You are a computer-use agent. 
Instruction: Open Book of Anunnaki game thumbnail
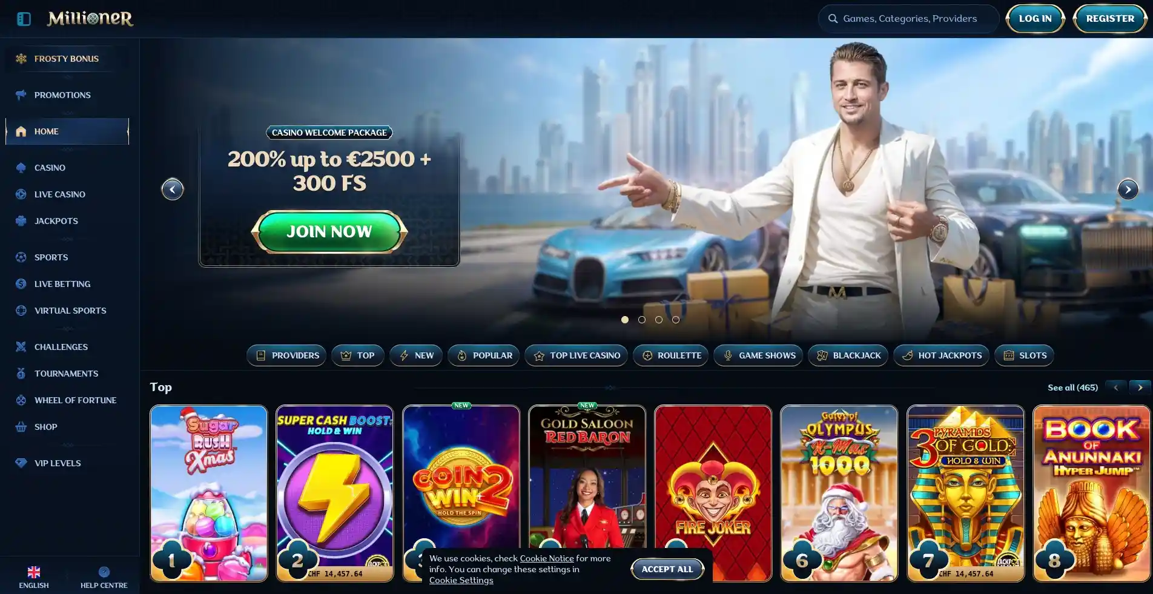click(1091, 493)
